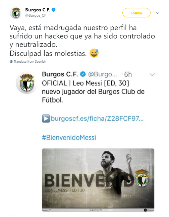
Task: Click the Burgos C.F. profile avatar at top
Action: click(16, 13)
